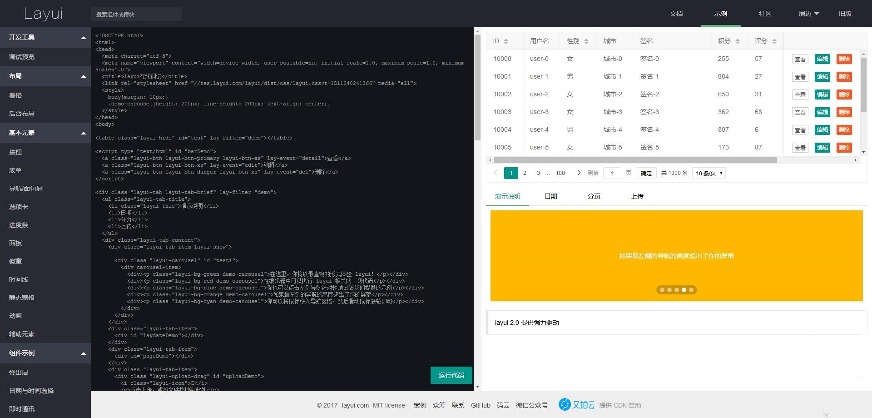This screenshot has width=872, height=418.
Task: Switch carousel to the third indicator dot
Action: [x=677, y=290]
